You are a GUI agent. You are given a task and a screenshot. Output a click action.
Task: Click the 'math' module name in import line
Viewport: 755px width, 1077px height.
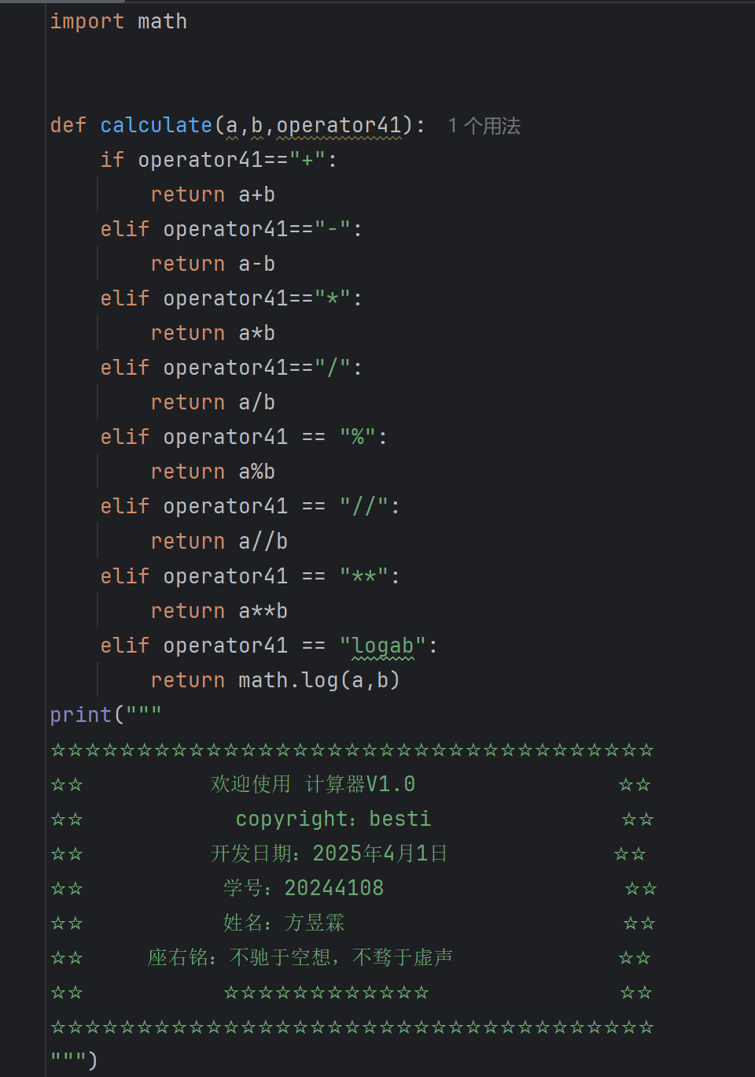point(162,21)
